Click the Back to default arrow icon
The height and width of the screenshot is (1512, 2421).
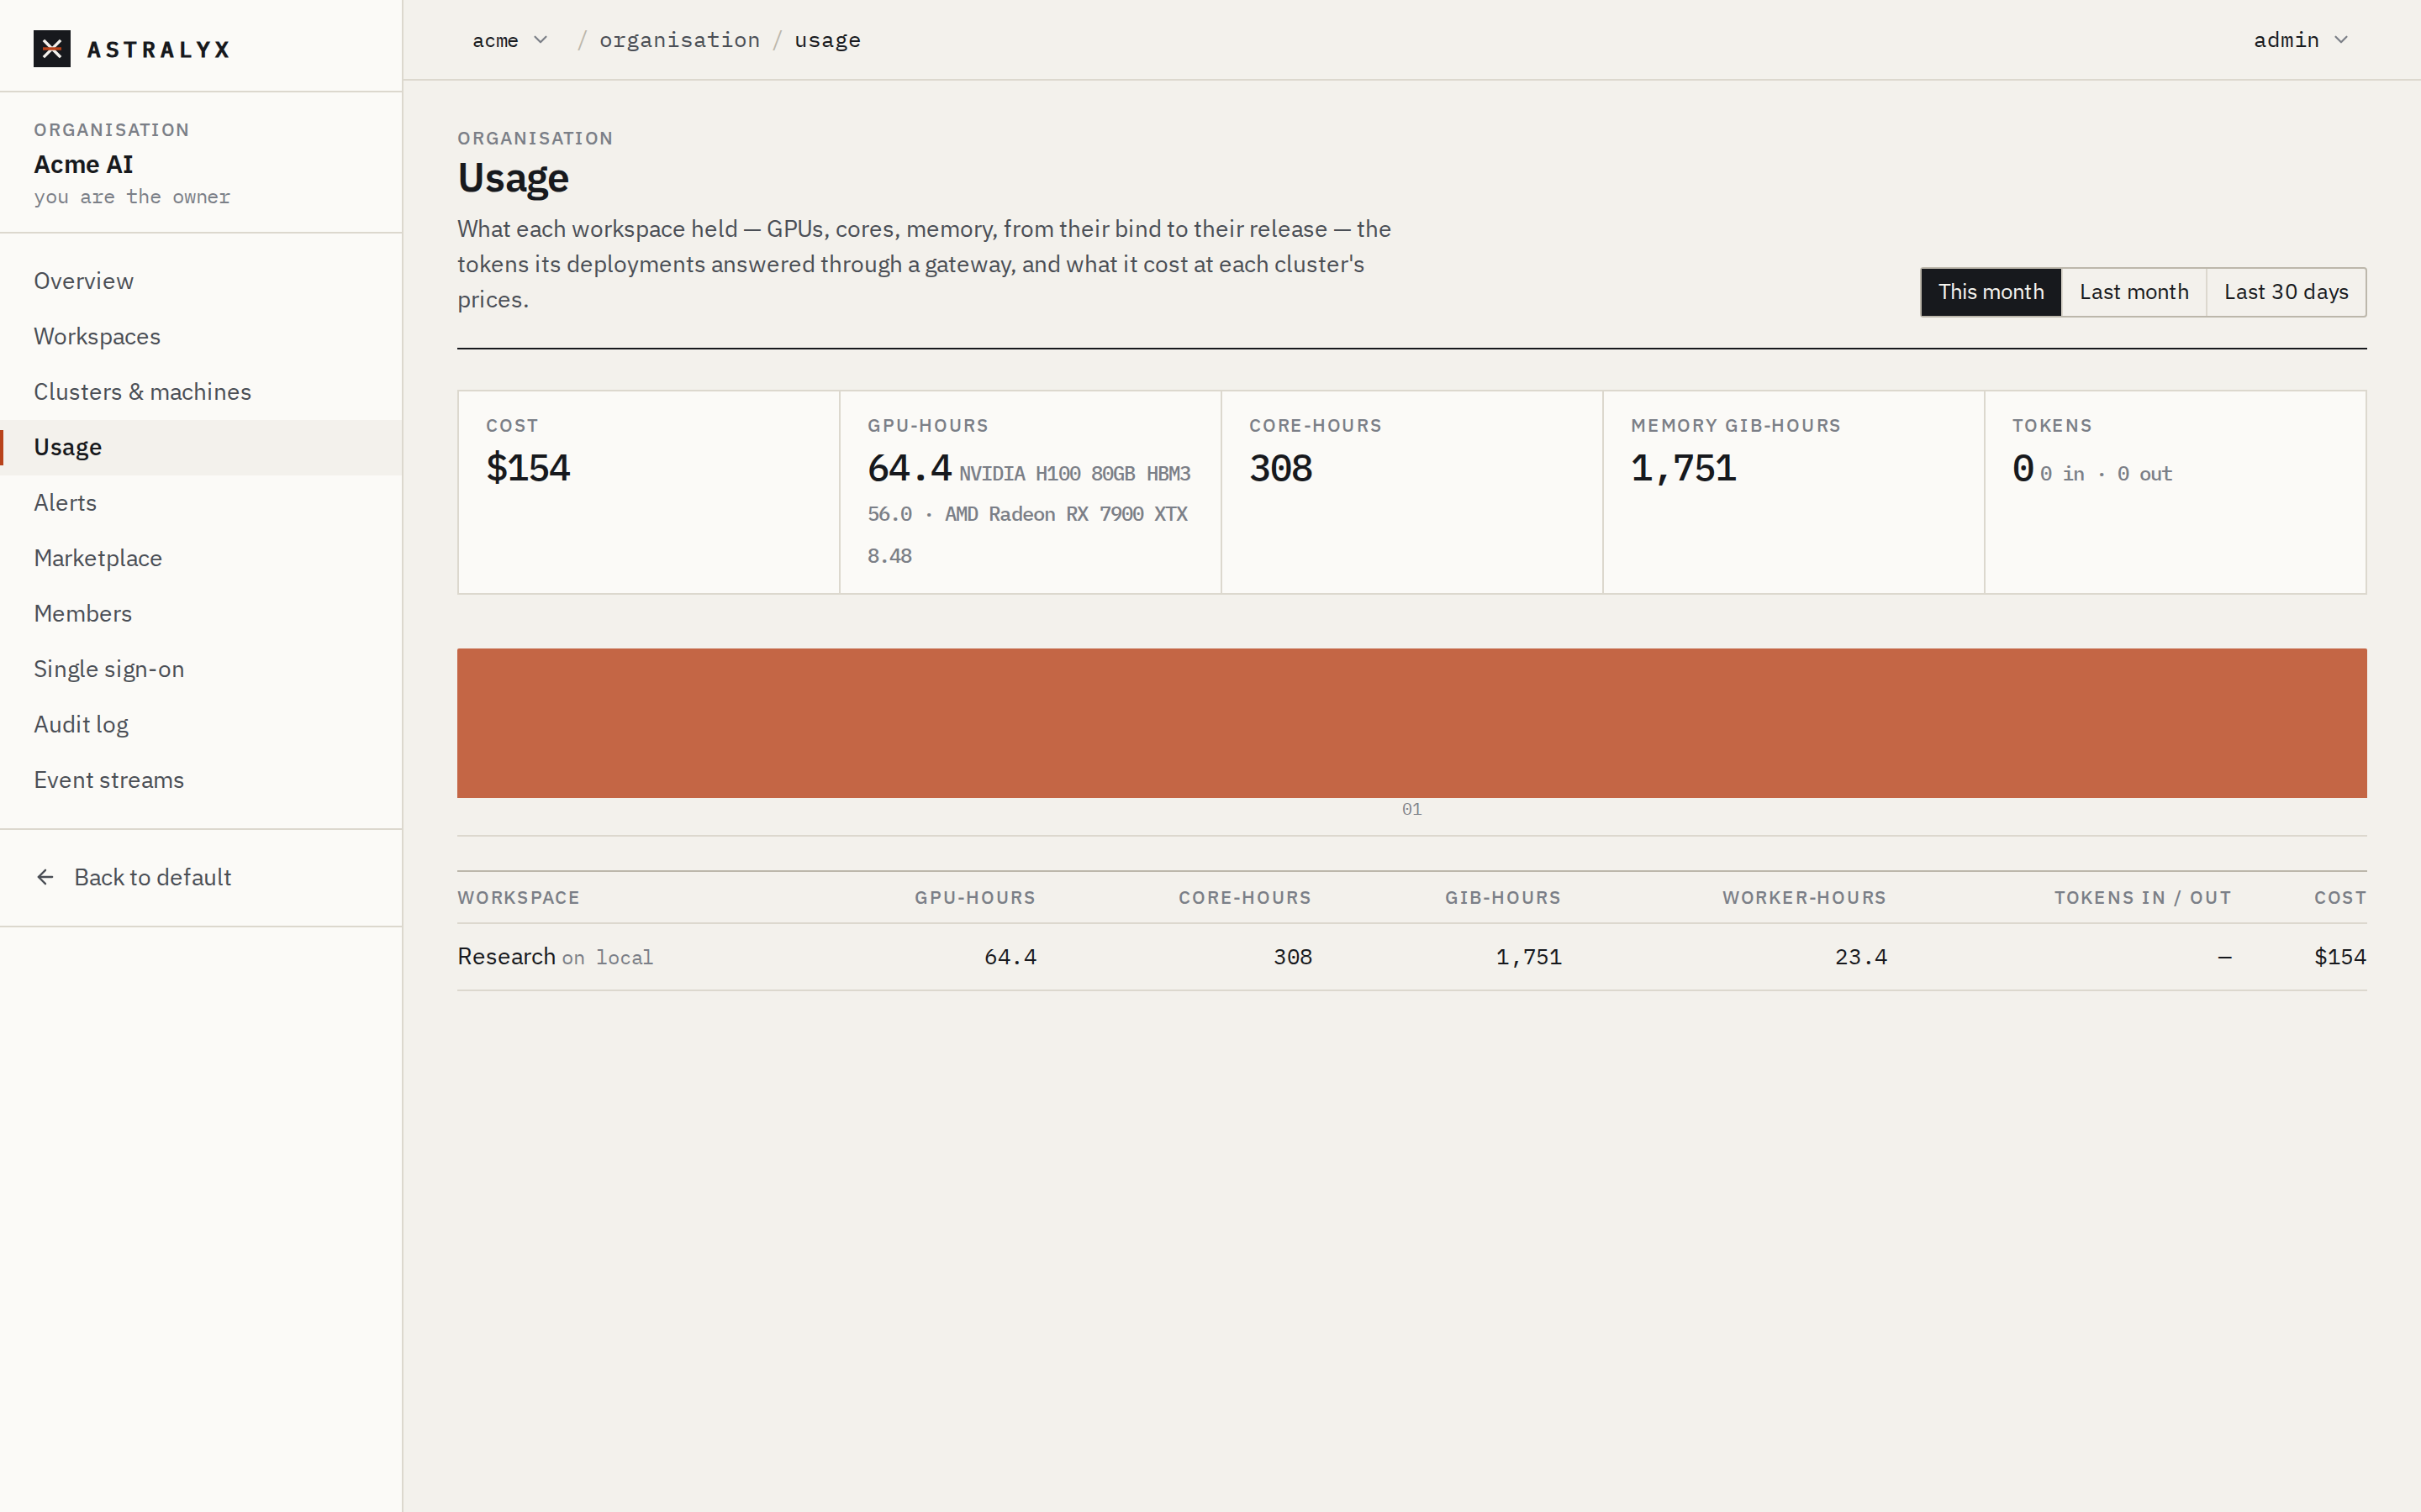45,877
